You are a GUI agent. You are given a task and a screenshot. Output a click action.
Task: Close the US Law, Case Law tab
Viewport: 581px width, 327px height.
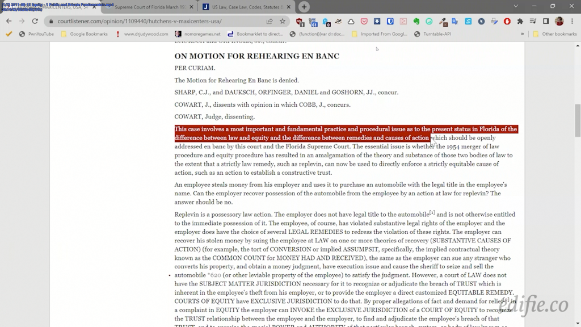pyautogui.click(x=289, y=7)
